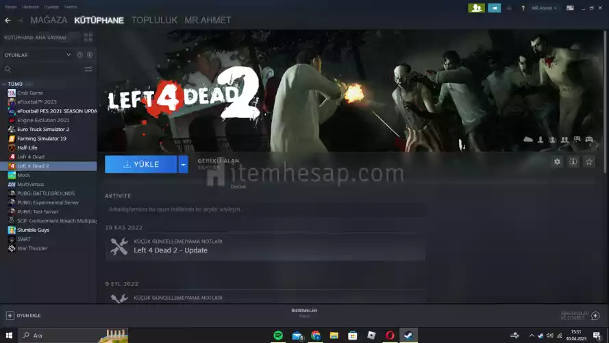Open dropdown arrow beside YÜKLE button
Screen dimensions: 609x343
(x=183, y=165)
